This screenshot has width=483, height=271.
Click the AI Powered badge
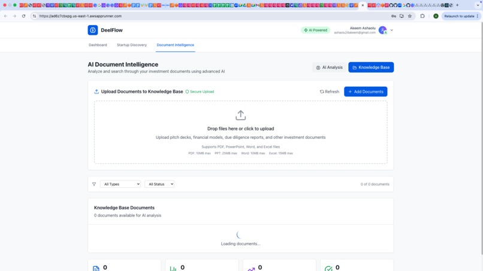tap(315, 30)
